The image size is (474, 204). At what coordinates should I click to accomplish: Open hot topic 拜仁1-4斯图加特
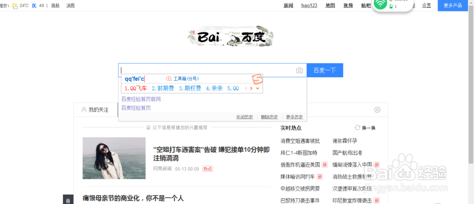point(299,153)
